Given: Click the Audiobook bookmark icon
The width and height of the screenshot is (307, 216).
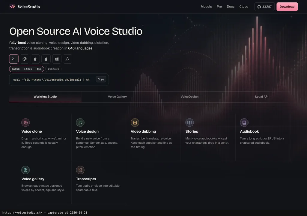Looking at the screenshot, I should click(244, 122).
